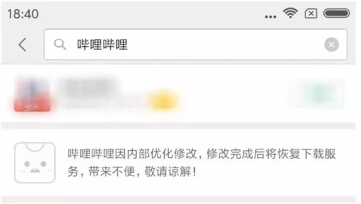This screenshot has height=204, width=361.
Task: Tap gray divider below the notice
Action: point(178,200)
